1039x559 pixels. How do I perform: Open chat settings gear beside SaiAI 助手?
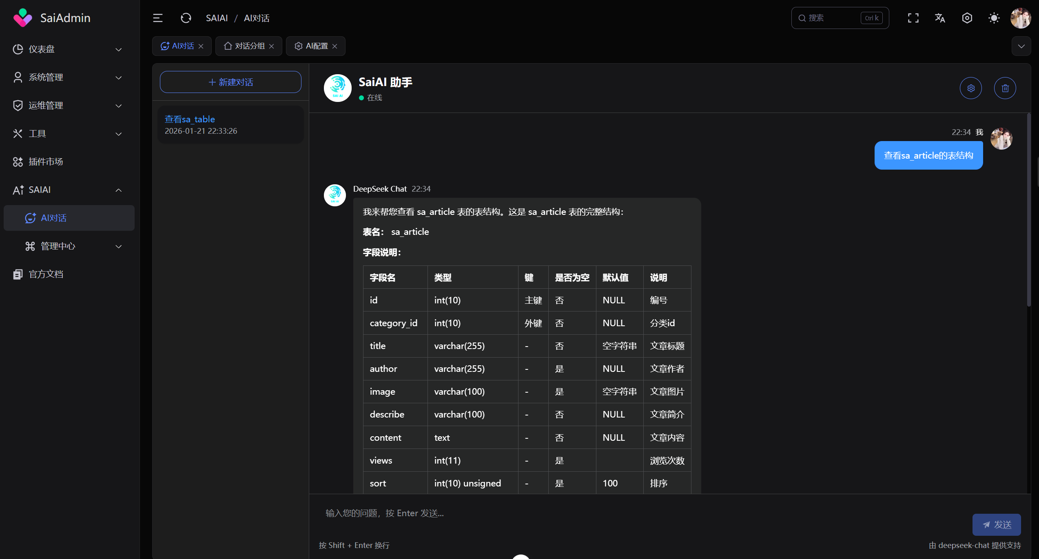click(x=971, y=88)
